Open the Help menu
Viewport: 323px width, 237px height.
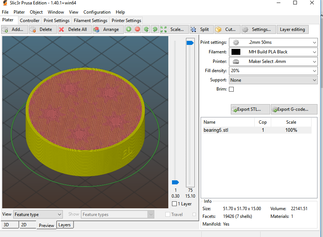[120, 12]
